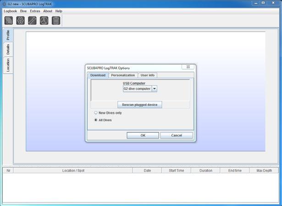Click the SCUBAPRO LogTRAK Options dialog title
Image resolution: width=282 pixels, height=206 pixels.
[x=108, y=68]
